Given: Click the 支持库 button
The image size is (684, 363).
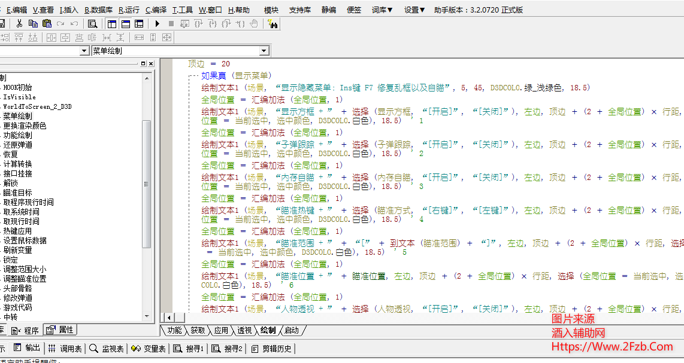Looking at the screenshot, I should [299, 10].
